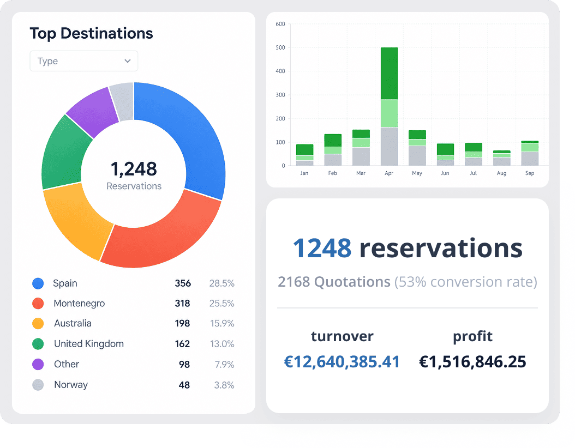Click the 53% conversion rate text
Image resolution: width=575 pixels, height=448 pixels.
click(466, 282)
